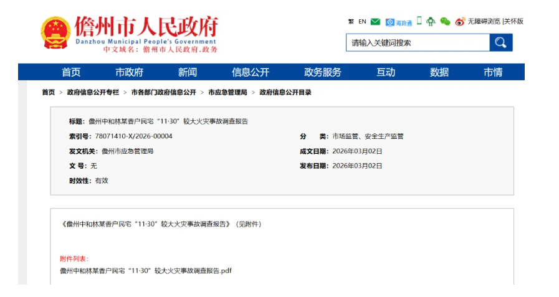Screen dimensions: 559x297
Task: Focus the 请输入关键词搜索 search field
Action: [418, 42]
